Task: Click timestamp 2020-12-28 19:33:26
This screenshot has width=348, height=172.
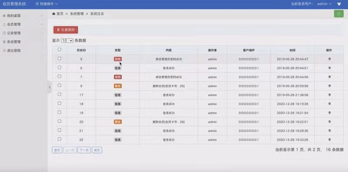Action: (x=292, y=139)
